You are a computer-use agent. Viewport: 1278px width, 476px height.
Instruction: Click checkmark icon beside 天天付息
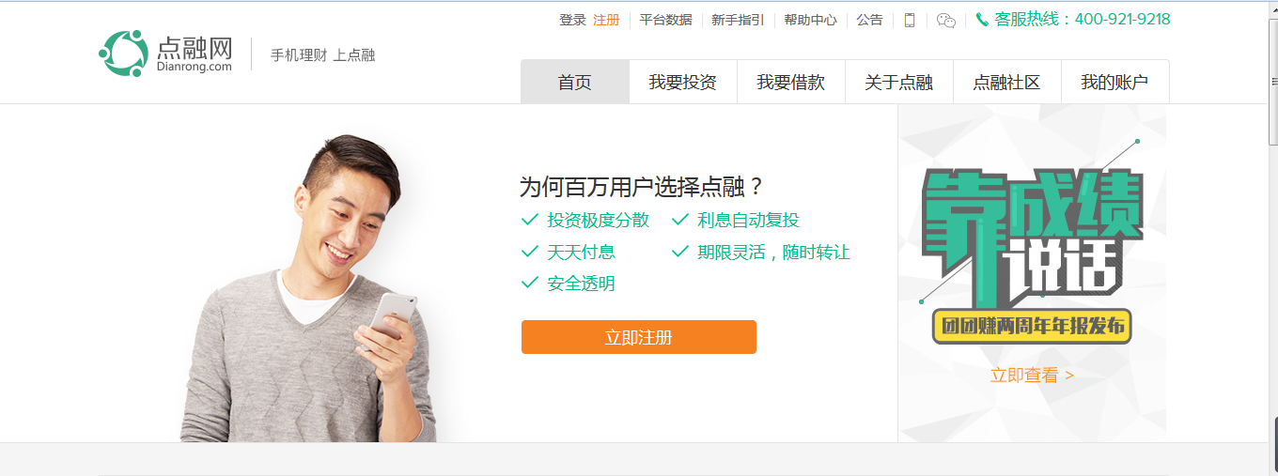point(530,252)
